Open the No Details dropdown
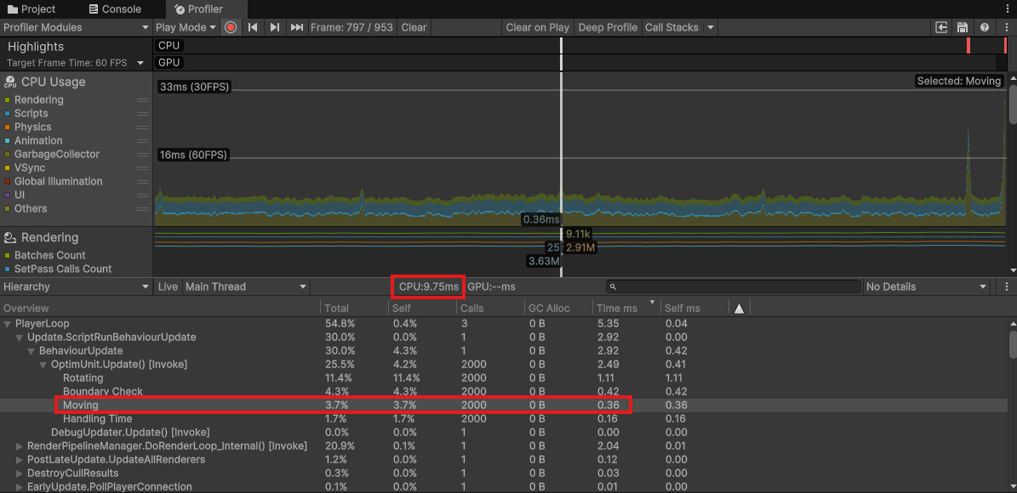Screen dimensions: 1017x493 [x=927, y=286]
